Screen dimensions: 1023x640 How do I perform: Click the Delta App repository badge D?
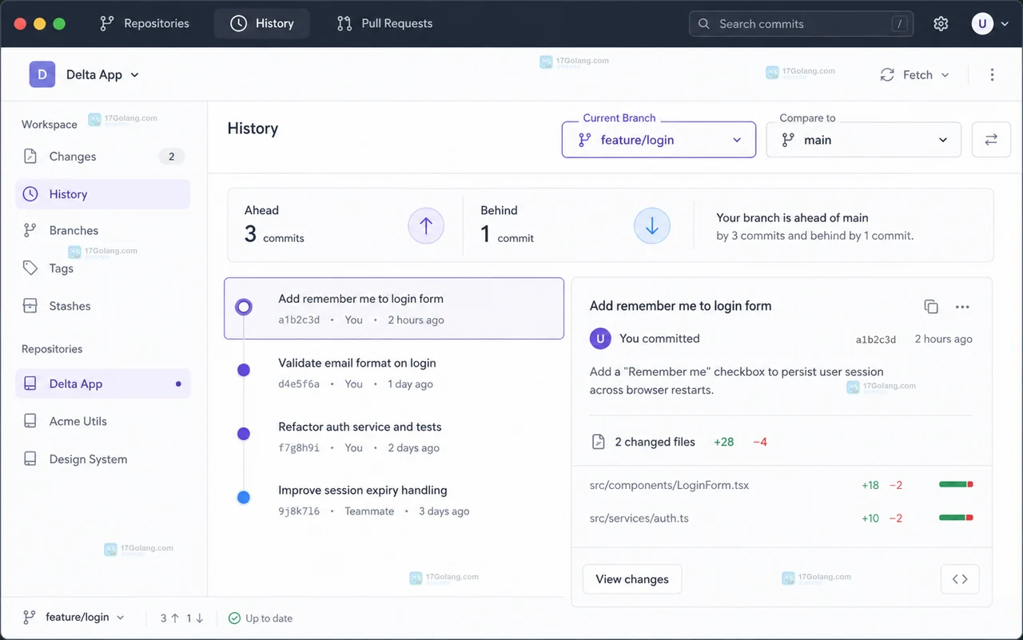[x=42, y=74]
